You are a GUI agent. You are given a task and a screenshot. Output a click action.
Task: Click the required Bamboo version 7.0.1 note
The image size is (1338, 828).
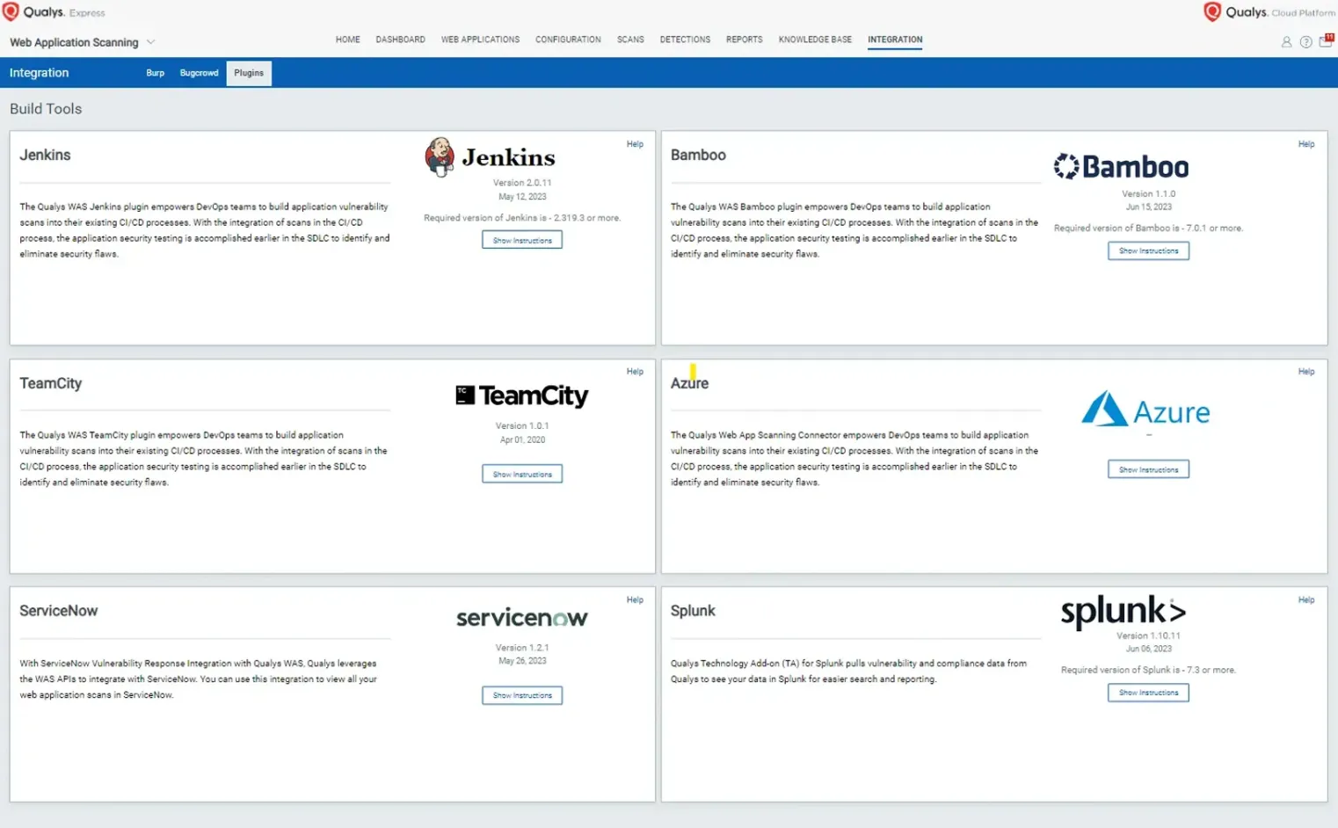coord(1148,229)
